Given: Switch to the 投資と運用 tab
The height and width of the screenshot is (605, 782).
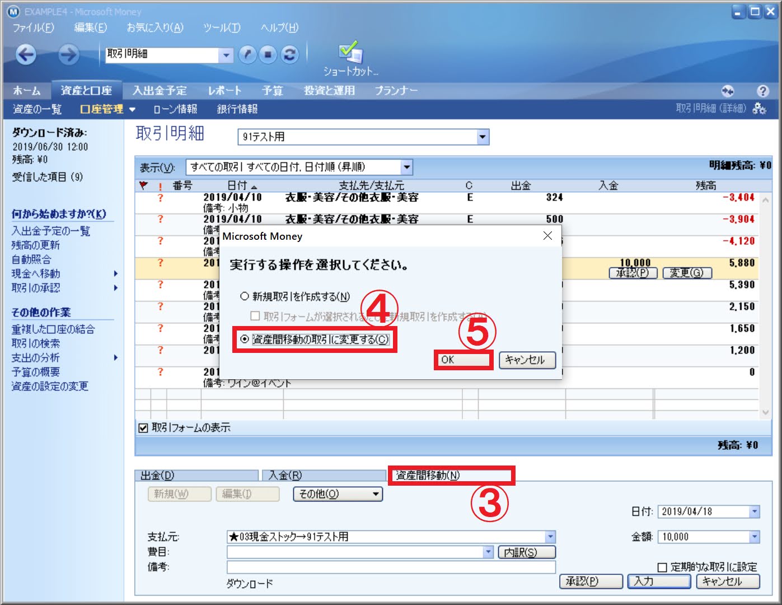Looking at the screenshot, I should pyautogui.click(x=329, y=91).
